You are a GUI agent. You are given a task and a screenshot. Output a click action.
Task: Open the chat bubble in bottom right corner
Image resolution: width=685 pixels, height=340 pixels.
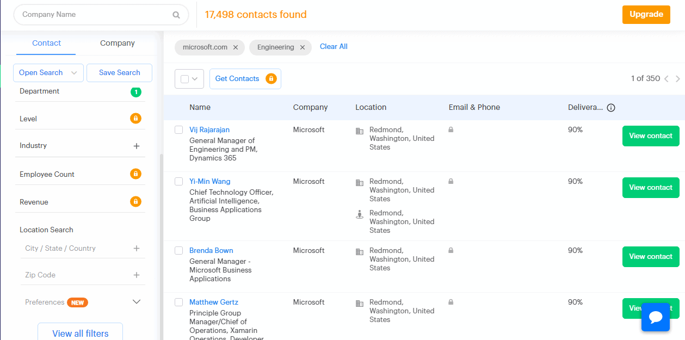click(x=656, y=317)
